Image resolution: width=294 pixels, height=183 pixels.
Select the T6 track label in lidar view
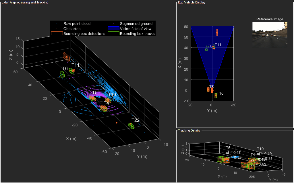tap(65, 69)
